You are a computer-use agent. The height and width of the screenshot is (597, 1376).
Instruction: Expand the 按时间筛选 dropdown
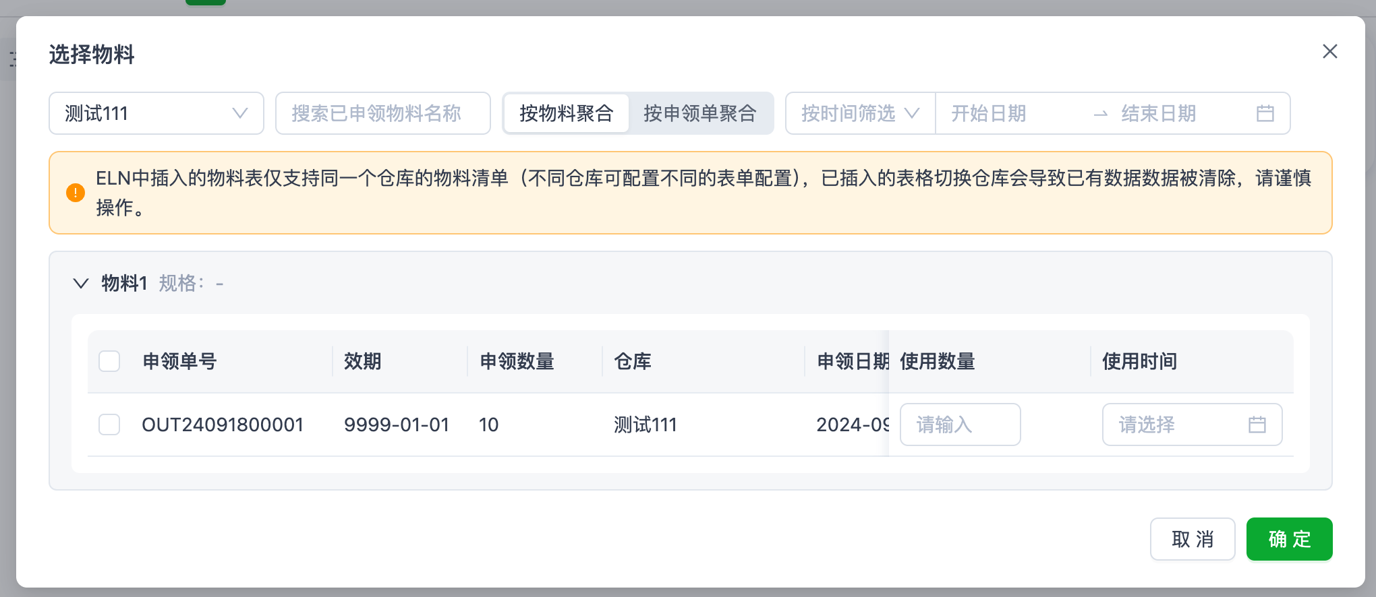[x=859, y=113]
